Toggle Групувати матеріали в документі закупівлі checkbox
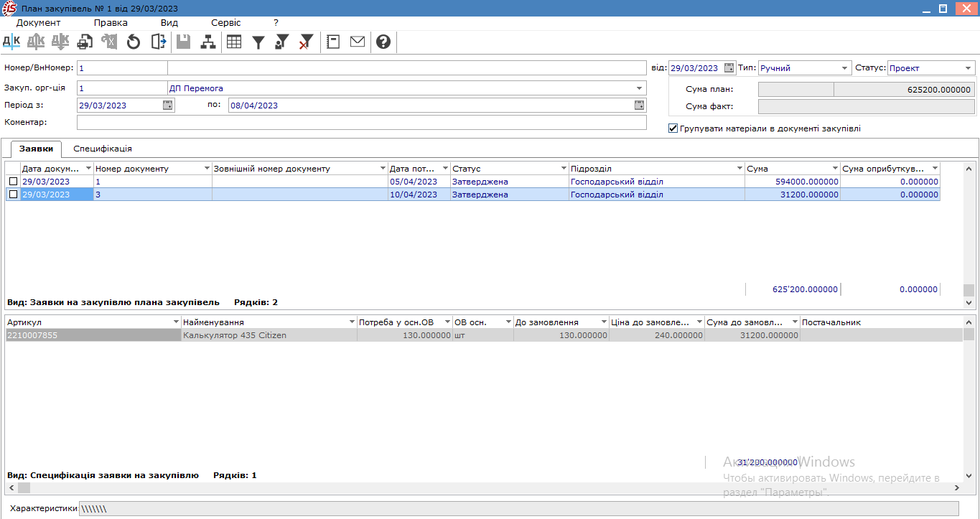This screenshot has width=980, height=519. pos(673,128)
